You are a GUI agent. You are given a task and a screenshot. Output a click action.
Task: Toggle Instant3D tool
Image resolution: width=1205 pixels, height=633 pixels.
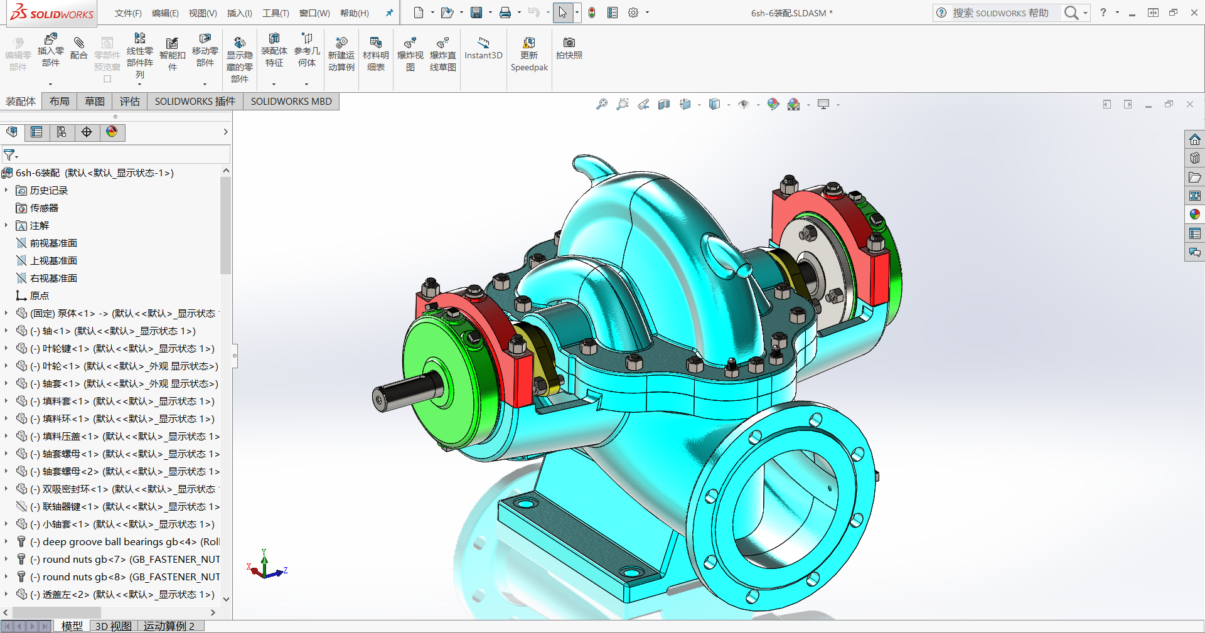(483, 48)
